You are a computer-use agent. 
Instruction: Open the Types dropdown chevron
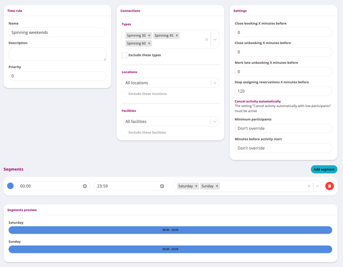click(x=215, y=39)
